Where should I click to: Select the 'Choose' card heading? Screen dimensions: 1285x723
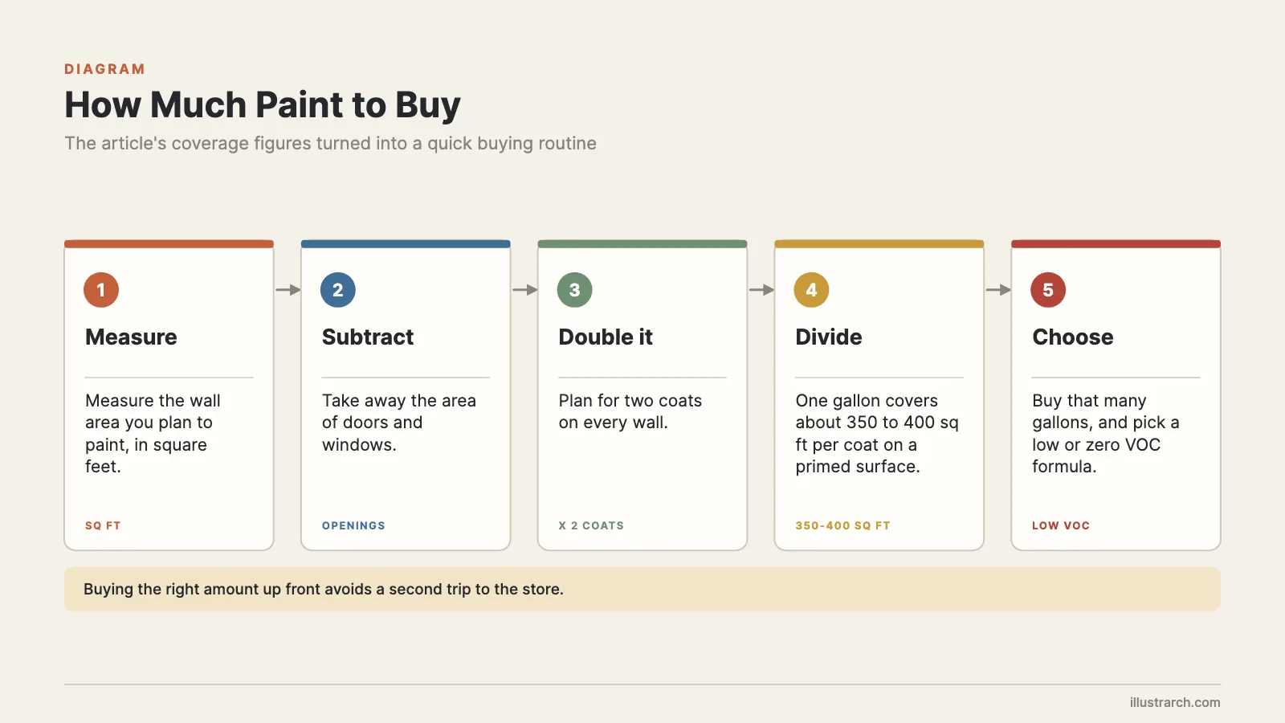[1073, 337]
